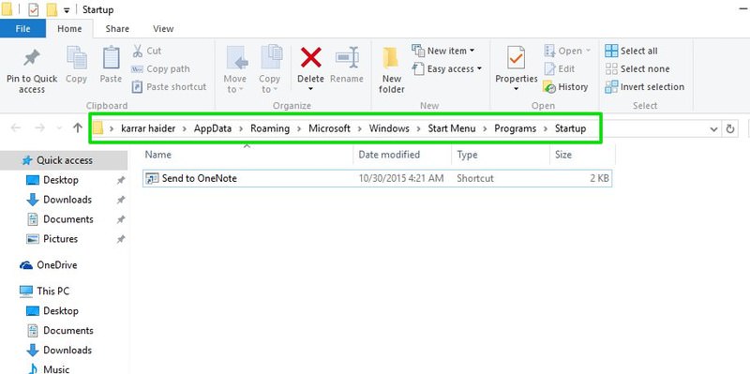750x374 pixels.
Task: Click the Up one level arrow
Action: point(78,127)
